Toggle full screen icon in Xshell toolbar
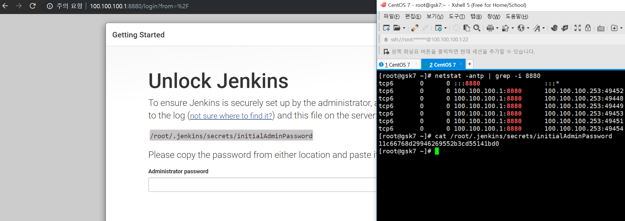The width and height of the screenshot is (625, 221). tap(578, 28)
